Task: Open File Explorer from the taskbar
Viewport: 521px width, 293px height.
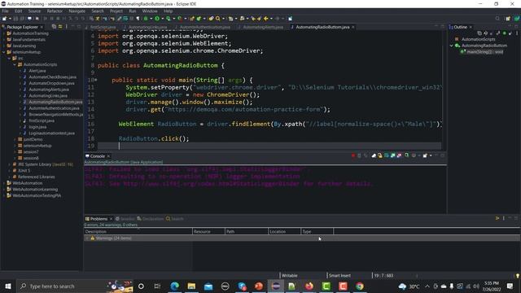Action: pyautogui.click(x=191, y=286)
